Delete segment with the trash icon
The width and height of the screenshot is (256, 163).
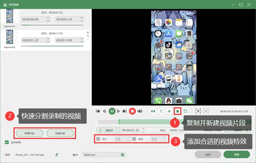tap(161, 111)
